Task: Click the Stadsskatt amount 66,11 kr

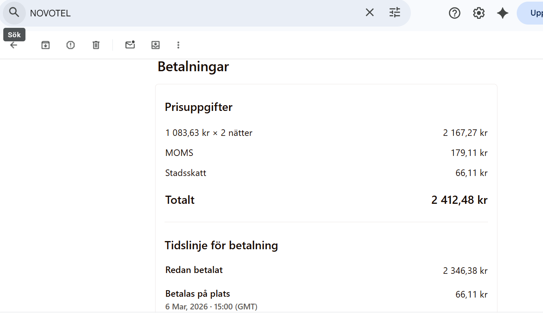Action: (x=472, y=173)
